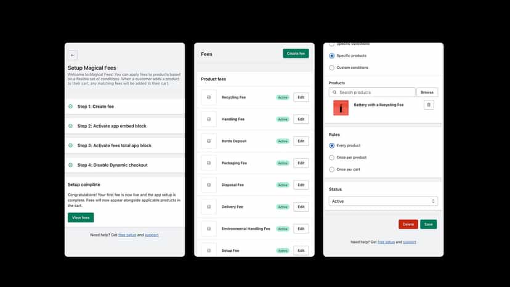Click the green check icon for Step 4
This screenshot has height=287, width=510.
point(71,165)
